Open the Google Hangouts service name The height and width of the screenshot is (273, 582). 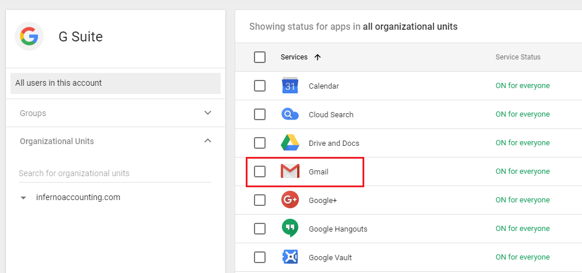click(x=338, y=229)
